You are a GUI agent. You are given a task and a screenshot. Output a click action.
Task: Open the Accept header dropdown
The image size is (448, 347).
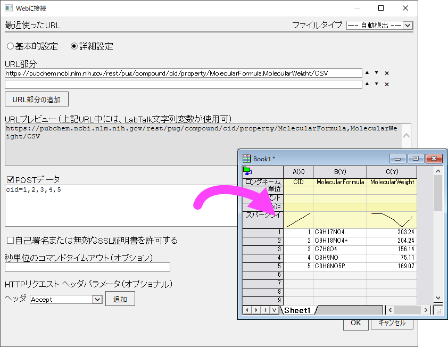(97, 299)
